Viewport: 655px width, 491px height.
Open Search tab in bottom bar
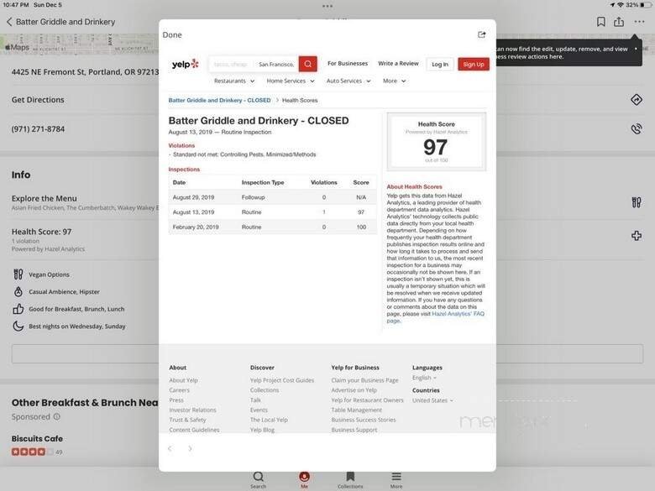click(x=258, y=480)
